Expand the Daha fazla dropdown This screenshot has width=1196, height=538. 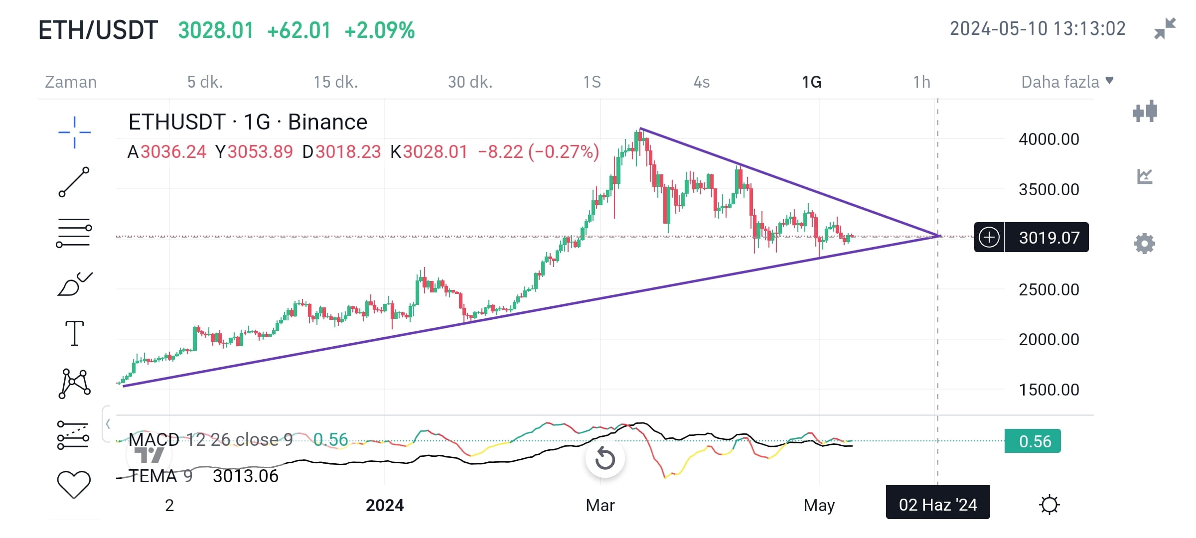(1067, 82)
